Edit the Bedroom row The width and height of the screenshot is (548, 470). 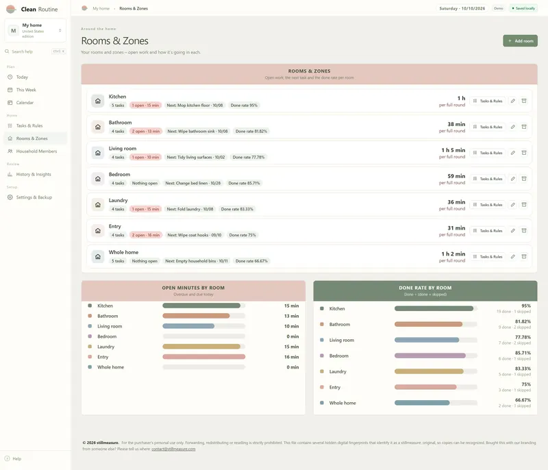512,179
